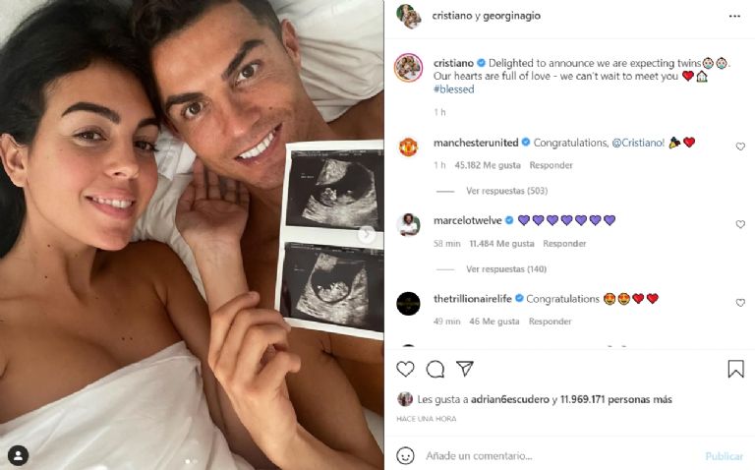This screenshot has width=755, height=470.
Task: Expand Ver respuestas (503) replies
Action: 506,191
